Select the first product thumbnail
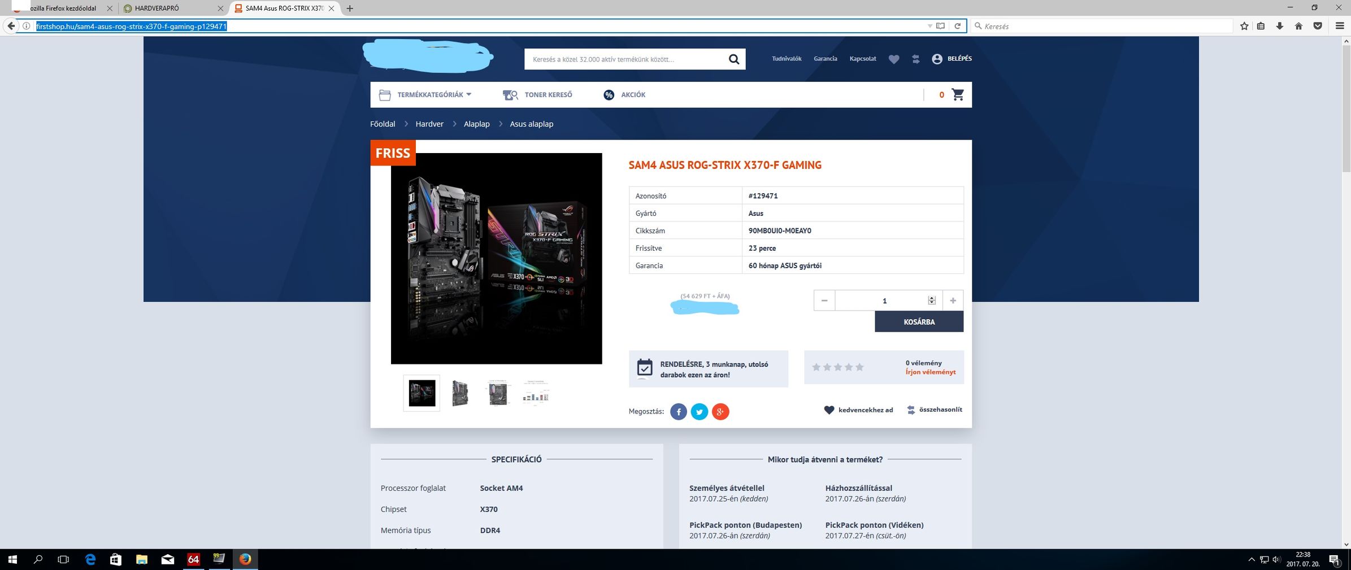Viewport: 1351px width, 570px height. (x=422, y=393)
